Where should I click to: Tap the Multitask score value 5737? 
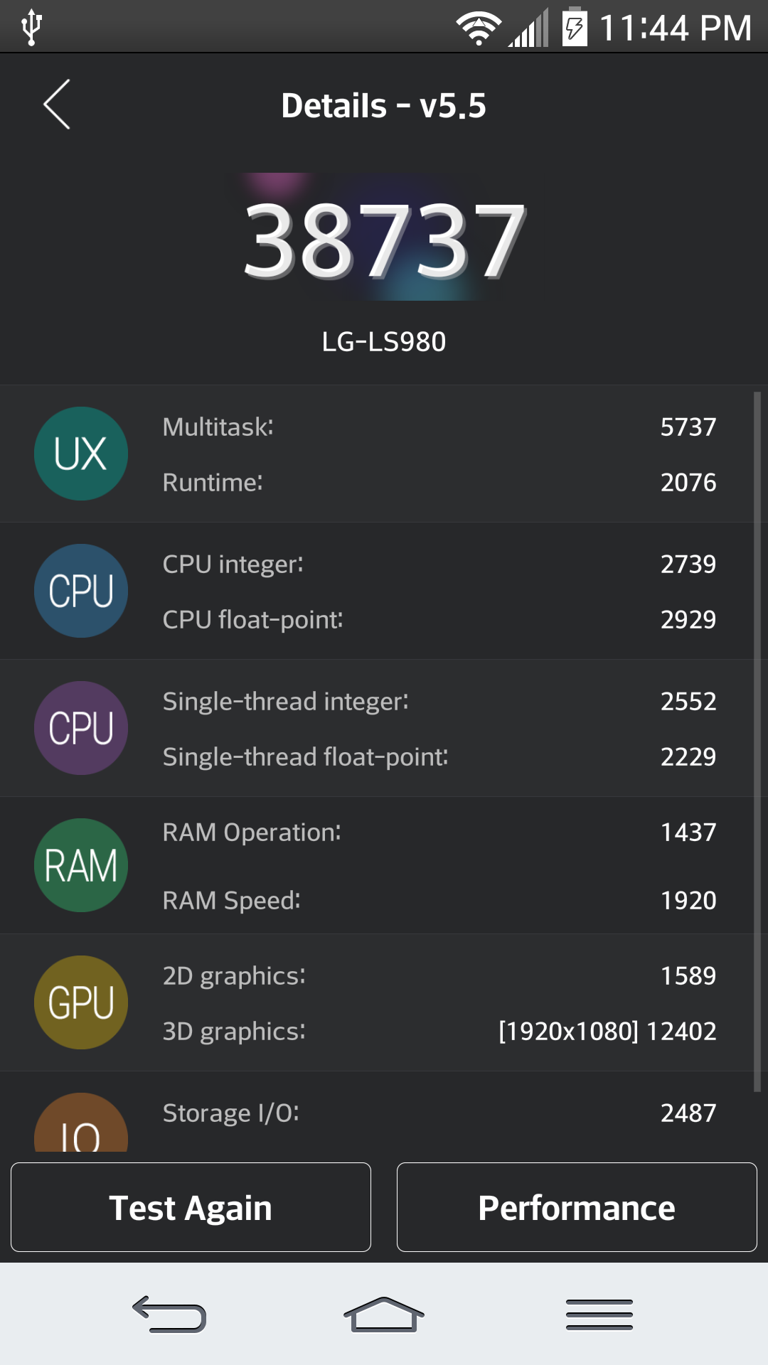(x=688, y=427)
